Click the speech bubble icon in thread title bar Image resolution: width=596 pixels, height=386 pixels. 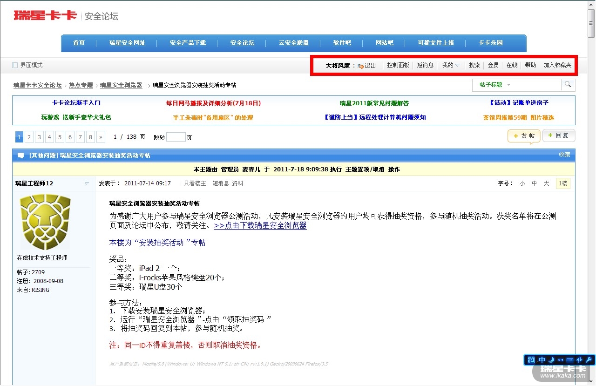(x=20, y=156)
